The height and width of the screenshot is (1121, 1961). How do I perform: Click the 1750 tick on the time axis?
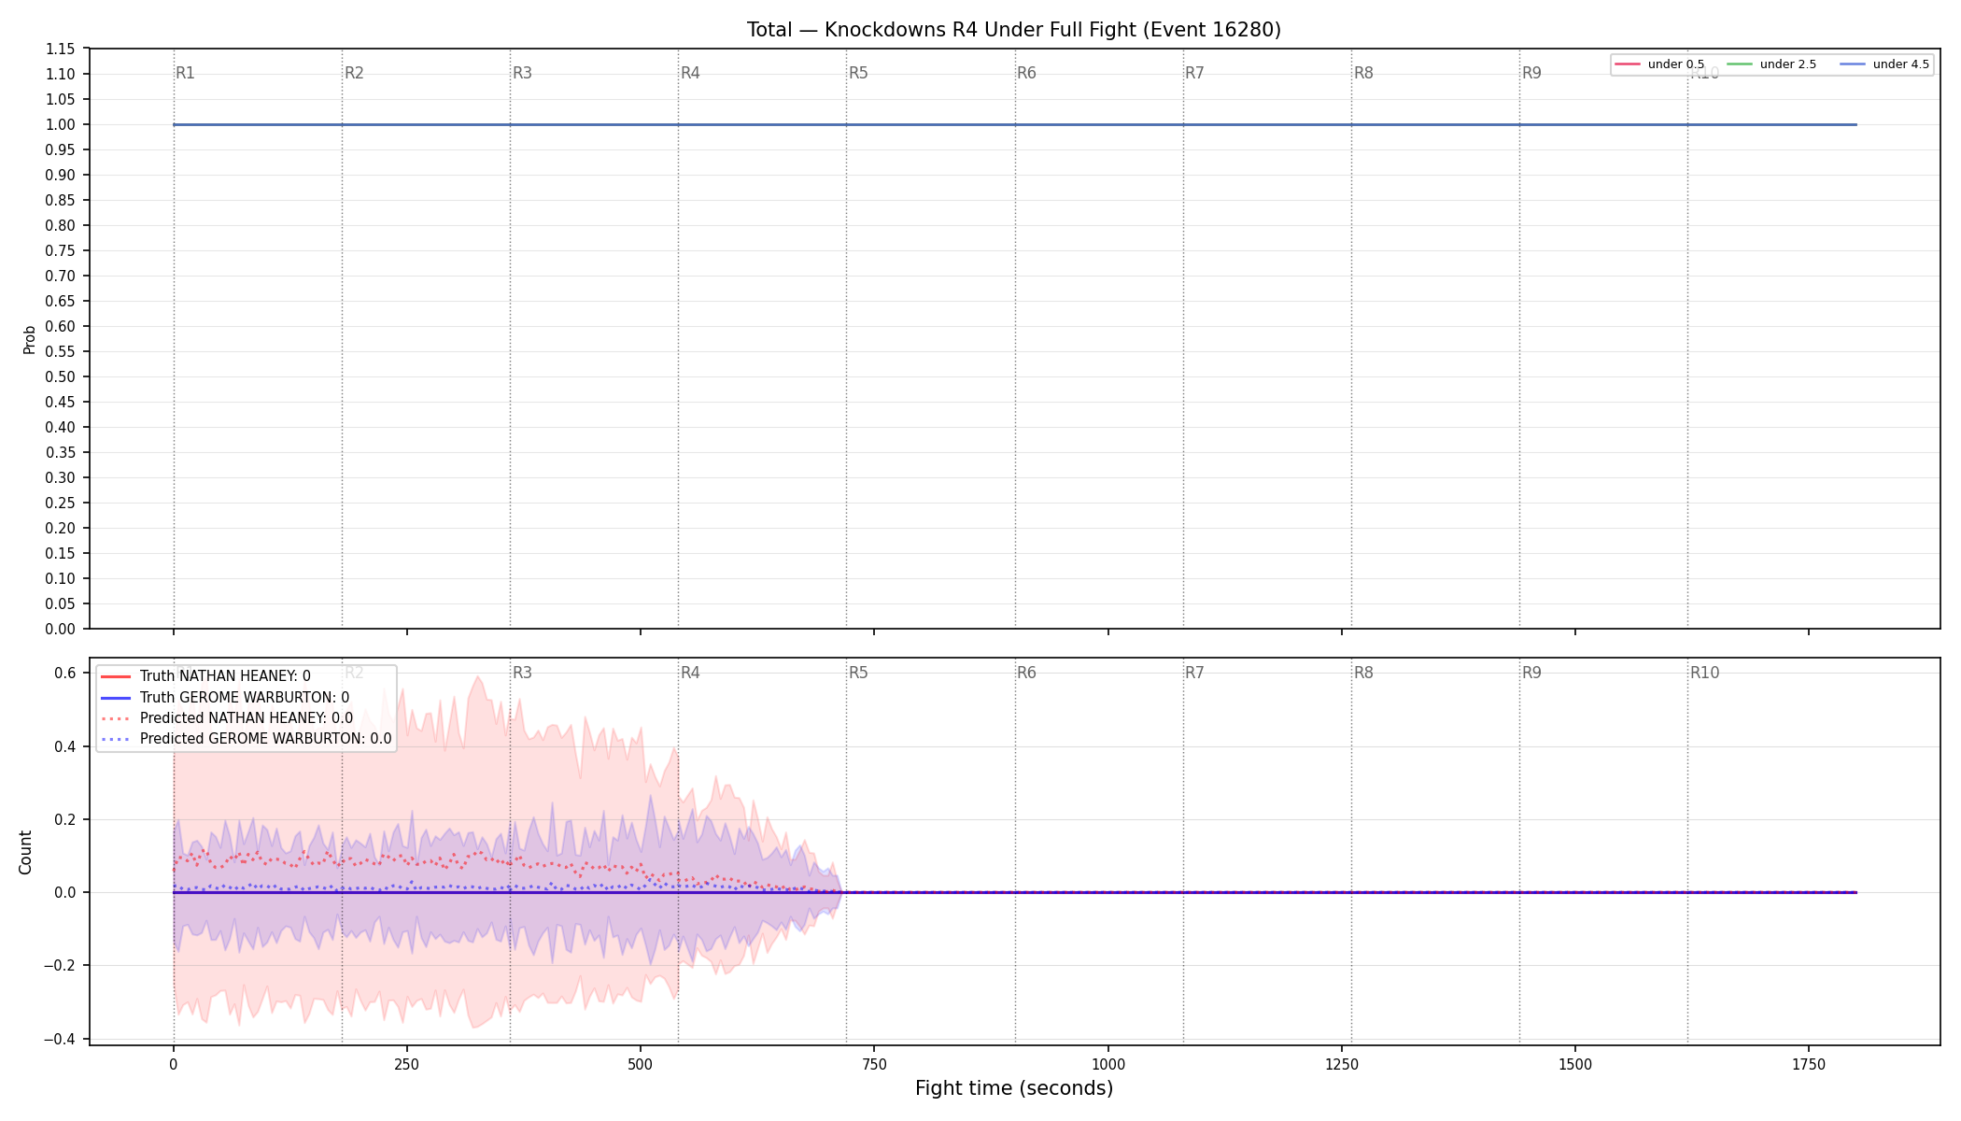tap(1809, 1064)
